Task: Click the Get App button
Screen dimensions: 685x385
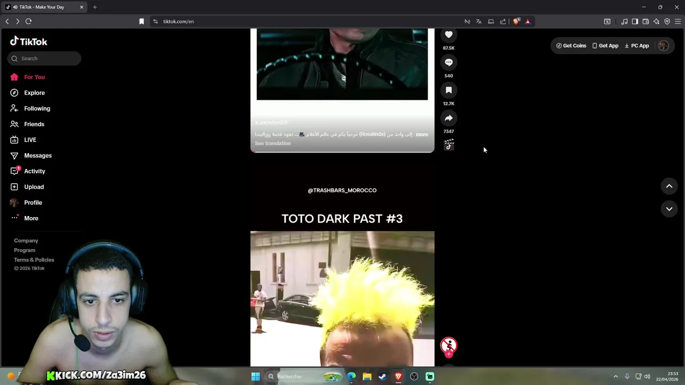Action: click(605, 46)
